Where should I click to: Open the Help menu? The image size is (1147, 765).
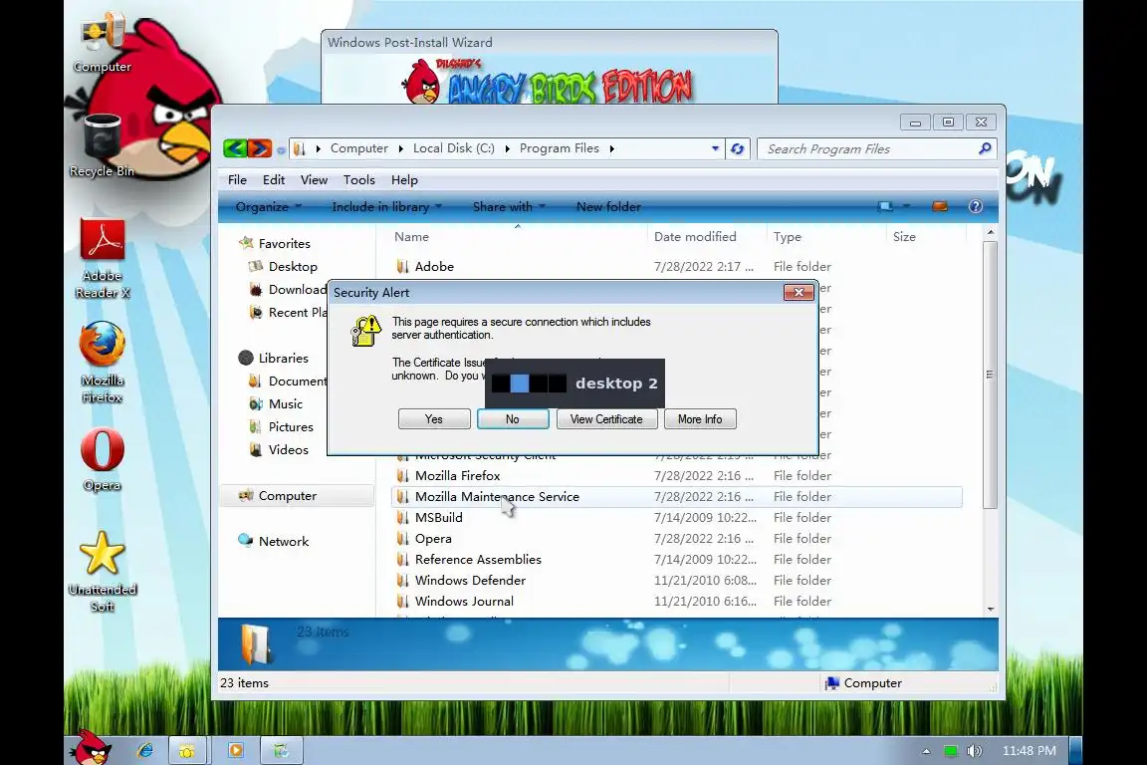404,180
